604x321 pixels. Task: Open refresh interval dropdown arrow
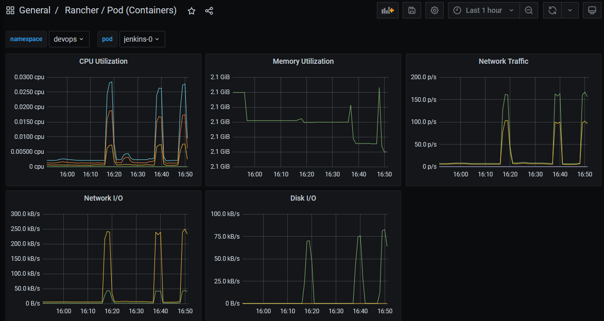click(x=570, y=10)
